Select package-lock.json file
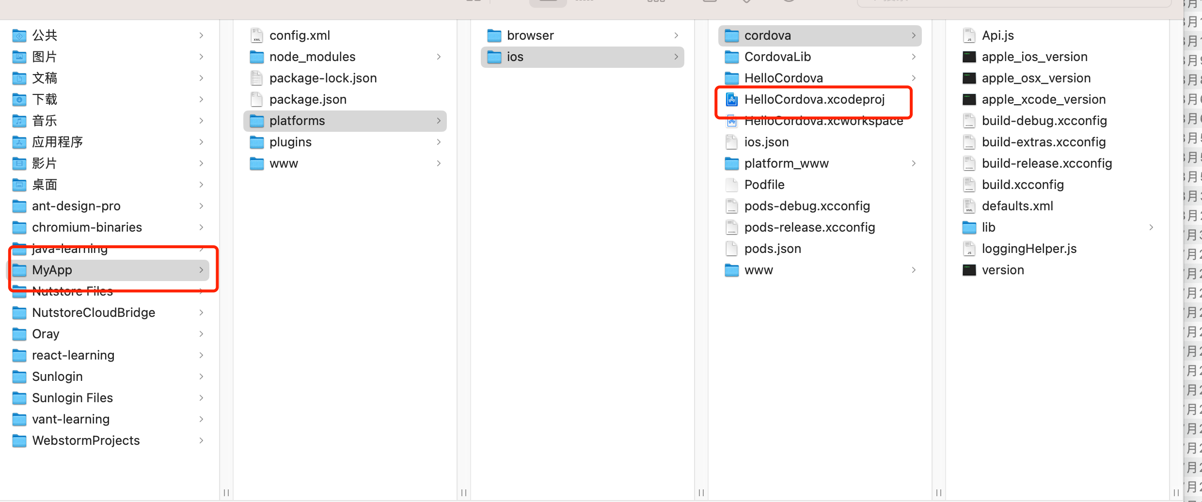 [x=323, y=78]
